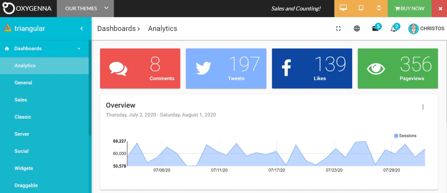Screen dimensions: 447x193
Task: Open the email inbox icon
Action: [x=375, y=28]
